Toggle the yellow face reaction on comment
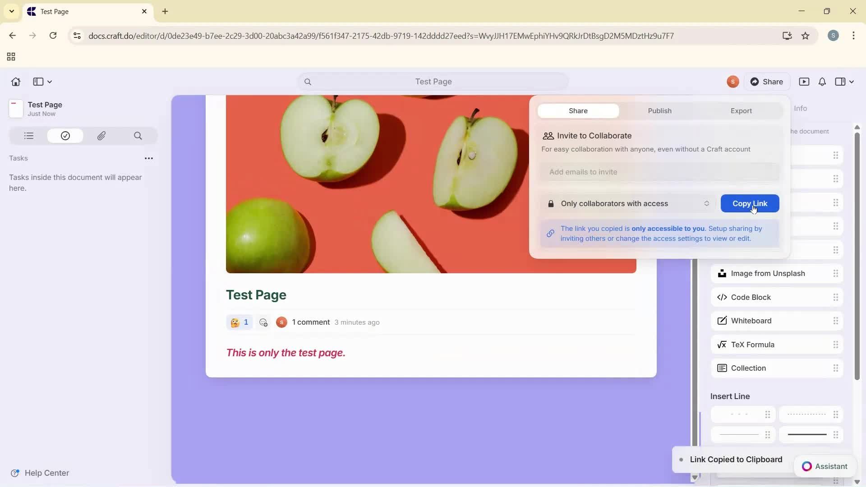Viewport: 866px width, 487px height. (239, 322)
